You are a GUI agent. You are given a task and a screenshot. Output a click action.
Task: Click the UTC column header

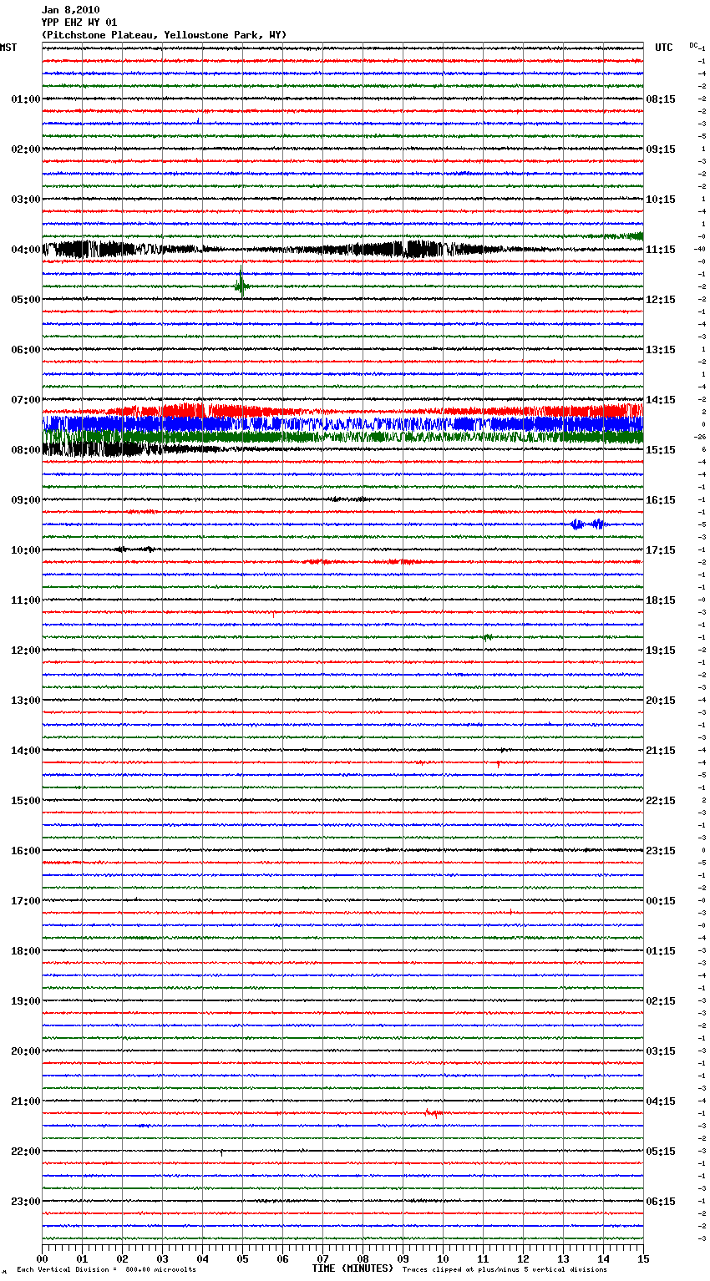(663, 48)
